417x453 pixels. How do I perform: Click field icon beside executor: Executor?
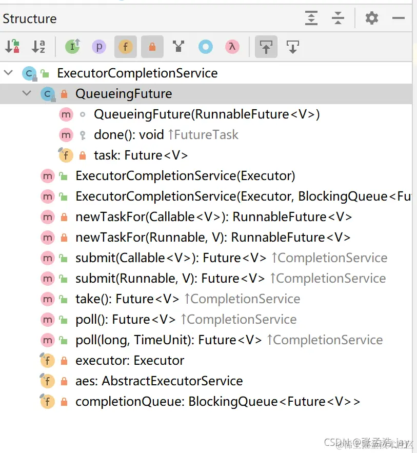(47, 360)
